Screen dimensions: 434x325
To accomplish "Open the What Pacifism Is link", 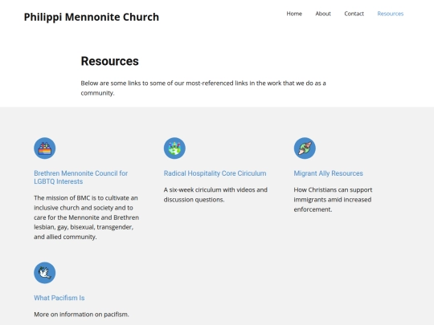I will [x=59, y=298].
